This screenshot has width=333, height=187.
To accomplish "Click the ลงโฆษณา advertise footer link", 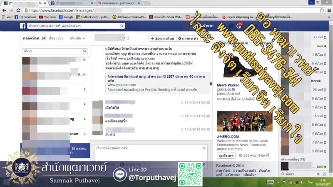I will coord(233,175).
